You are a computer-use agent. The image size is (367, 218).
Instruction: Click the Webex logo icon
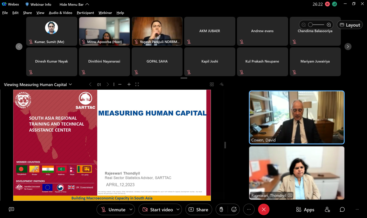coord(4,4)
